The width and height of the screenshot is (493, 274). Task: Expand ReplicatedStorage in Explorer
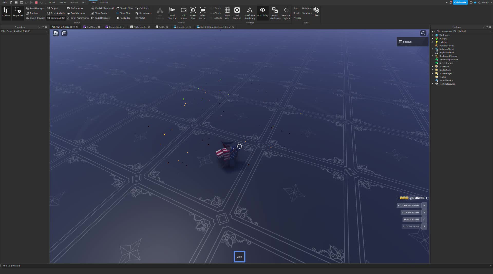432,56
